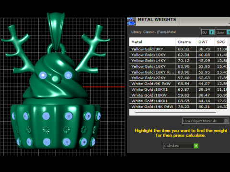Click the green nose bead on the model
Viewport: 230px width, 172px height.
coord(56,79)
